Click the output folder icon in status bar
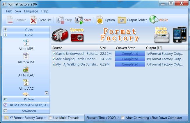This screenshot has height=123, width=190. (6, 118)
